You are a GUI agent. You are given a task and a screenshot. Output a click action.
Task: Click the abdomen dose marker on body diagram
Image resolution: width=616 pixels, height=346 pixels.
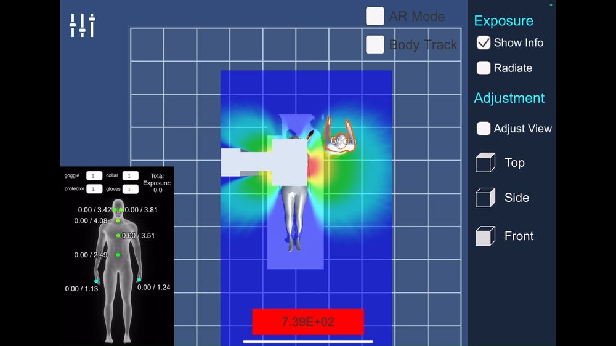(118, 255)
